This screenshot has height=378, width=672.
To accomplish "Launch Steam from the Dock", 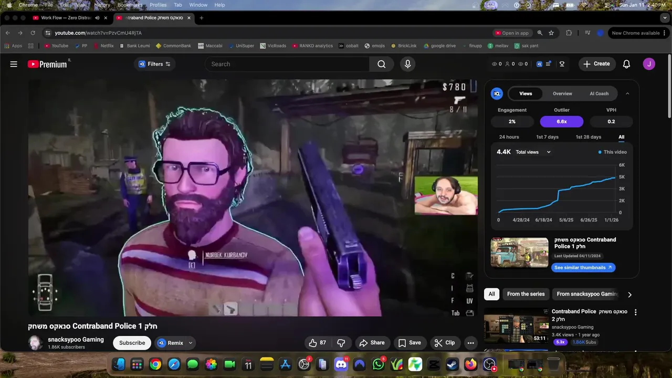I will 452,364.
